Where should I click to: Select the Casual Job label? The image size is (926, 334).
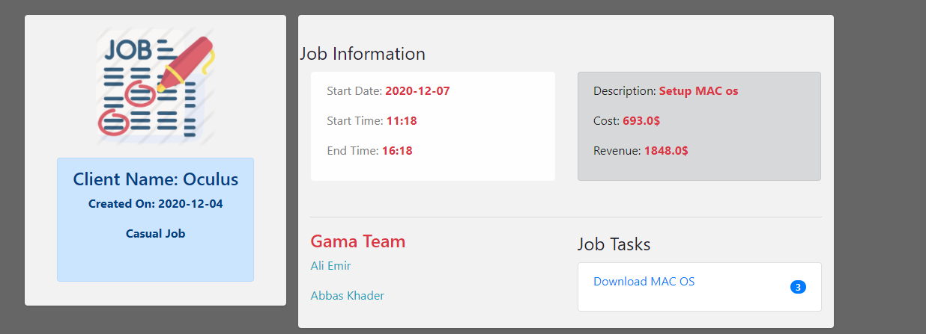tap(155, 233)
